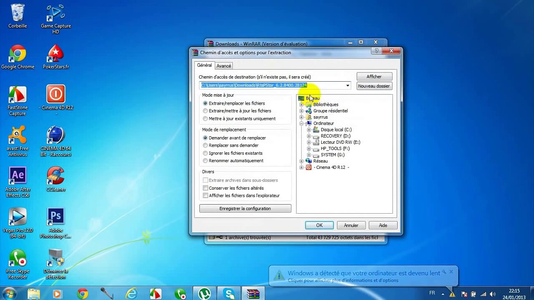Open avast! Free Antivirus desktop icon
This screenshot has height=300, width=534.
tap(18, 142)
